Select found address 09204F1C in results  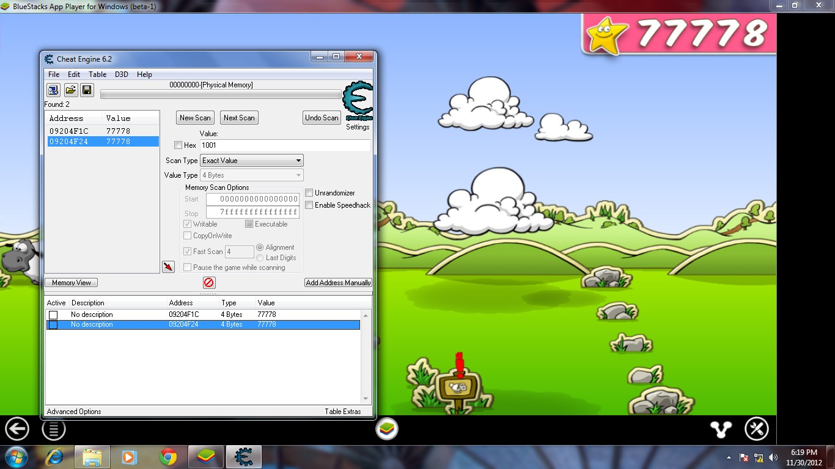[x=103, y=131]
